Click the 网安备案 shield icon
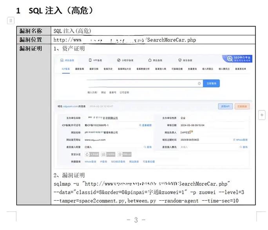The image size is (268, 230). coord(180,60)
